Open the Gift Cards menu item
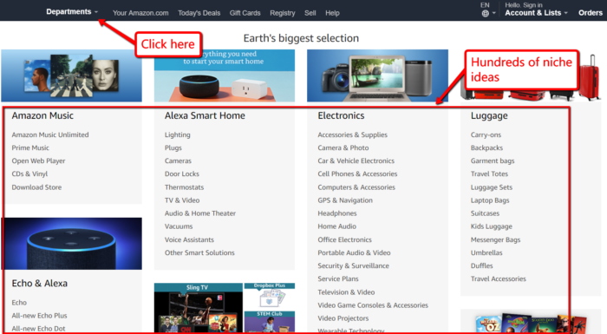607x334 pixels. point(245,13)
